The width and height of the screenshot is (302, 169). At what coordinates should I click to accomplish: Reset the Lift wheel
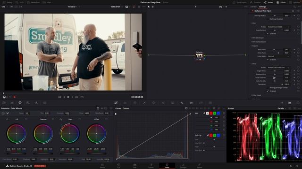[x=26, y=119]
